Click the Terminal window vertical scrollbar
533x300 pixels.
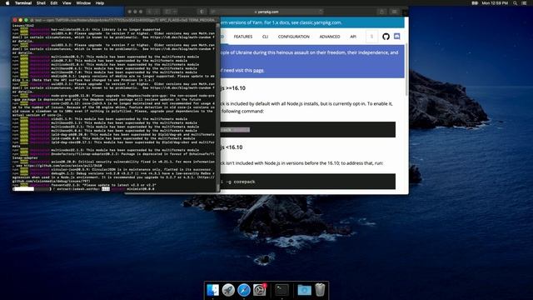pyautogui.click(x=218, y=107)
